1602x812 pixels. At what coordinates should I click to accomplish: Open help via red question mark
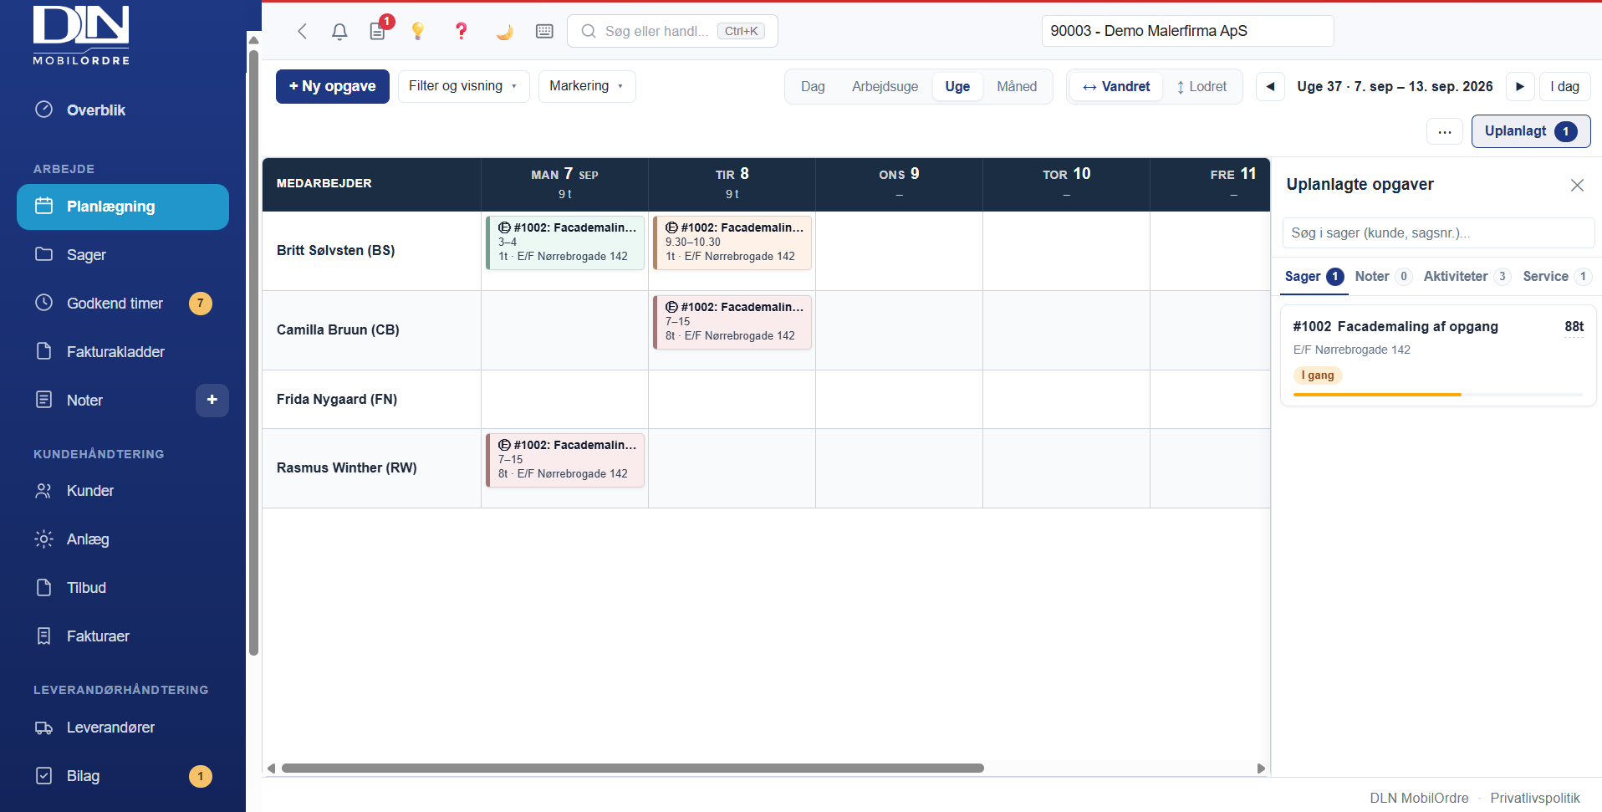tap(461, 32)
